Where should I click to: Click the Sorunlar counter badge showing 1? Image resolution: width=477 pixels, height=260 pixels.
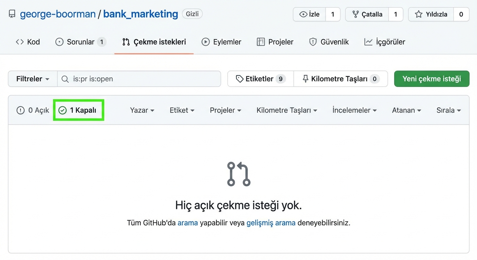tap(103, 42)
